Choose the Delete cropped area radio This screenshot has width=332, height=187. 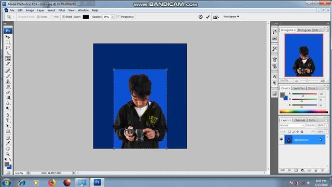(38, 17)
